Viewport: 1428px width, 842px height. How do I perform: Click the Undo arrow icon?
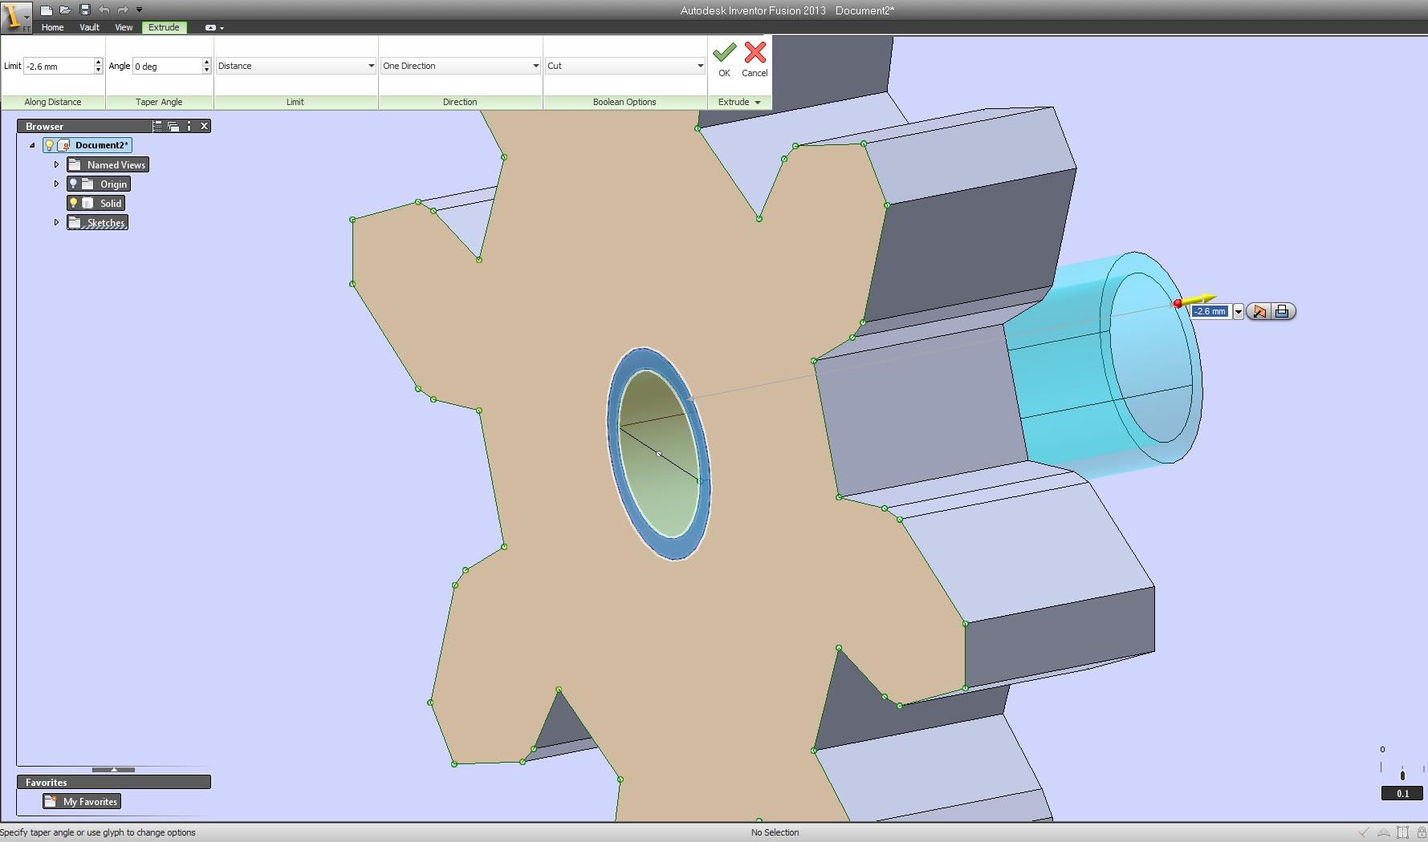(x=103, y=9)
